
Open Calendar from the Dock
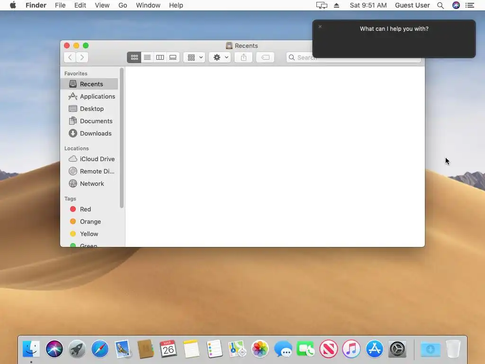click(x=169, y=349)
